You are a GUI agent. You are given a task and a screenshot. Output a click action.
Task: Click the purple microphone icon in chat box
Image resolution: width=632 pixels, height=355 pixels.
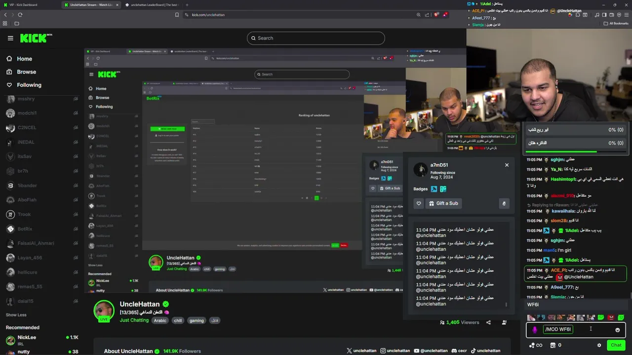click(535, 330)
